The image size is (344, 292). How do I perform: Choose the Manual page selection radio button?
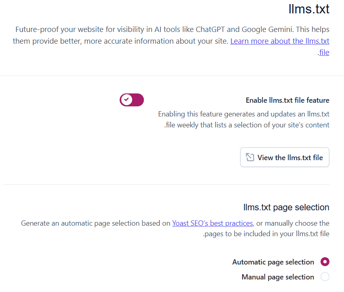(325, 277)
